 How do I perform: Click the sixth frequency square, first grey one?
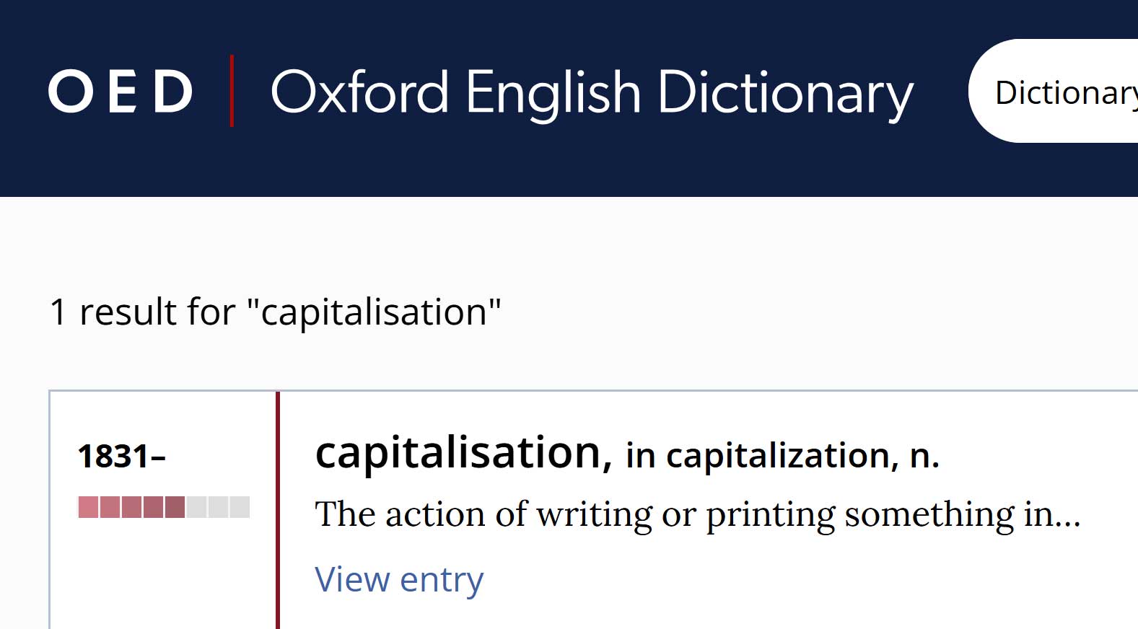pyautogui.click(x=196, y=507)
